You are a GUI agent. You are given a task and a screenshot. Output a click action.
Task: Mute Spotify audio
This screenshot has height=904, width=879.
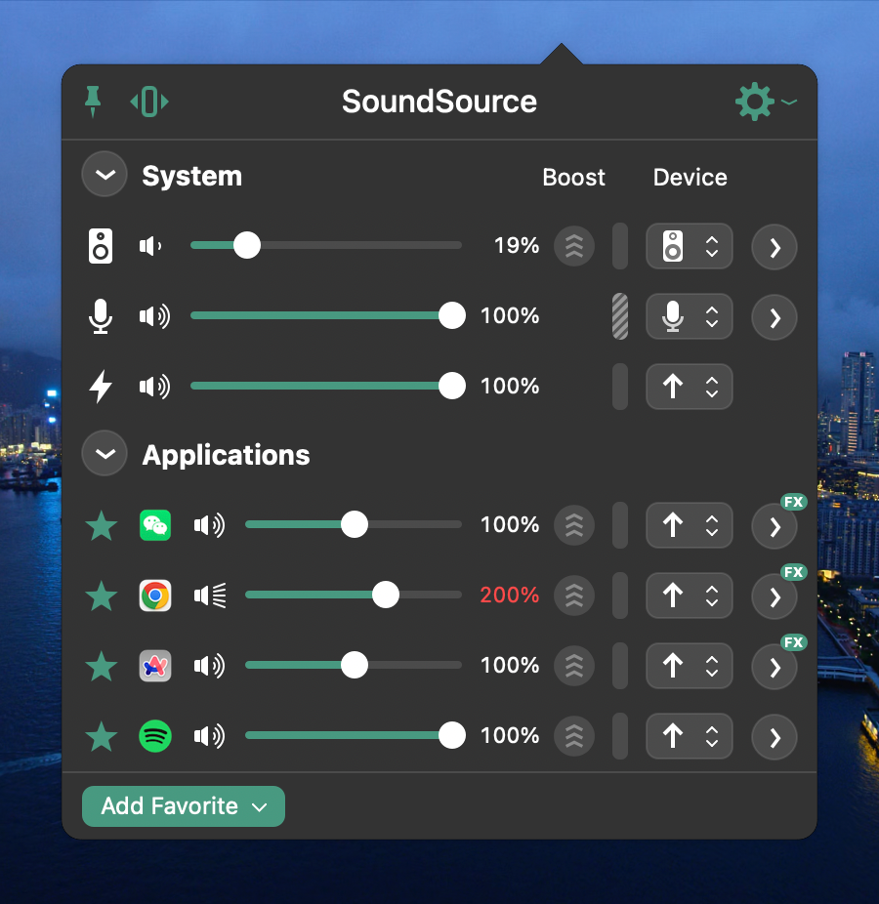click(209, 736)
